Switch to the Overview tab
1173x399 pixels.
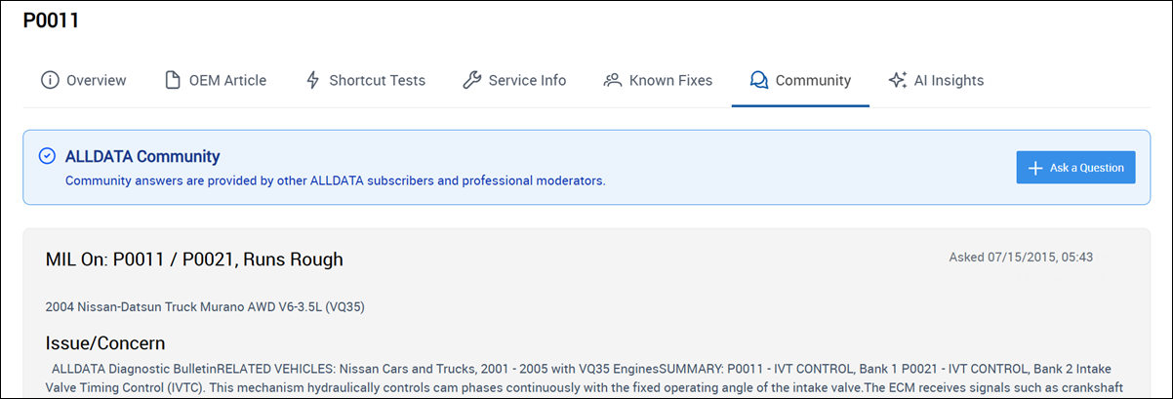[x=96, y=81]
